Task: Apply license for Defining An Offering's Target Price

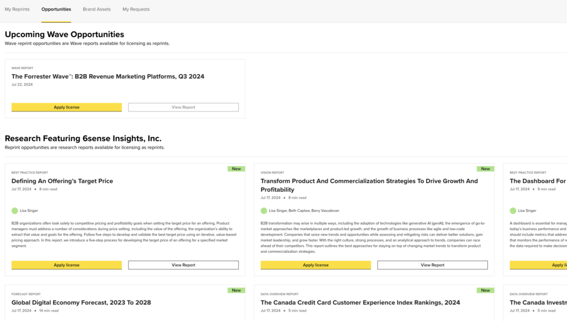Action: point(66,265)
